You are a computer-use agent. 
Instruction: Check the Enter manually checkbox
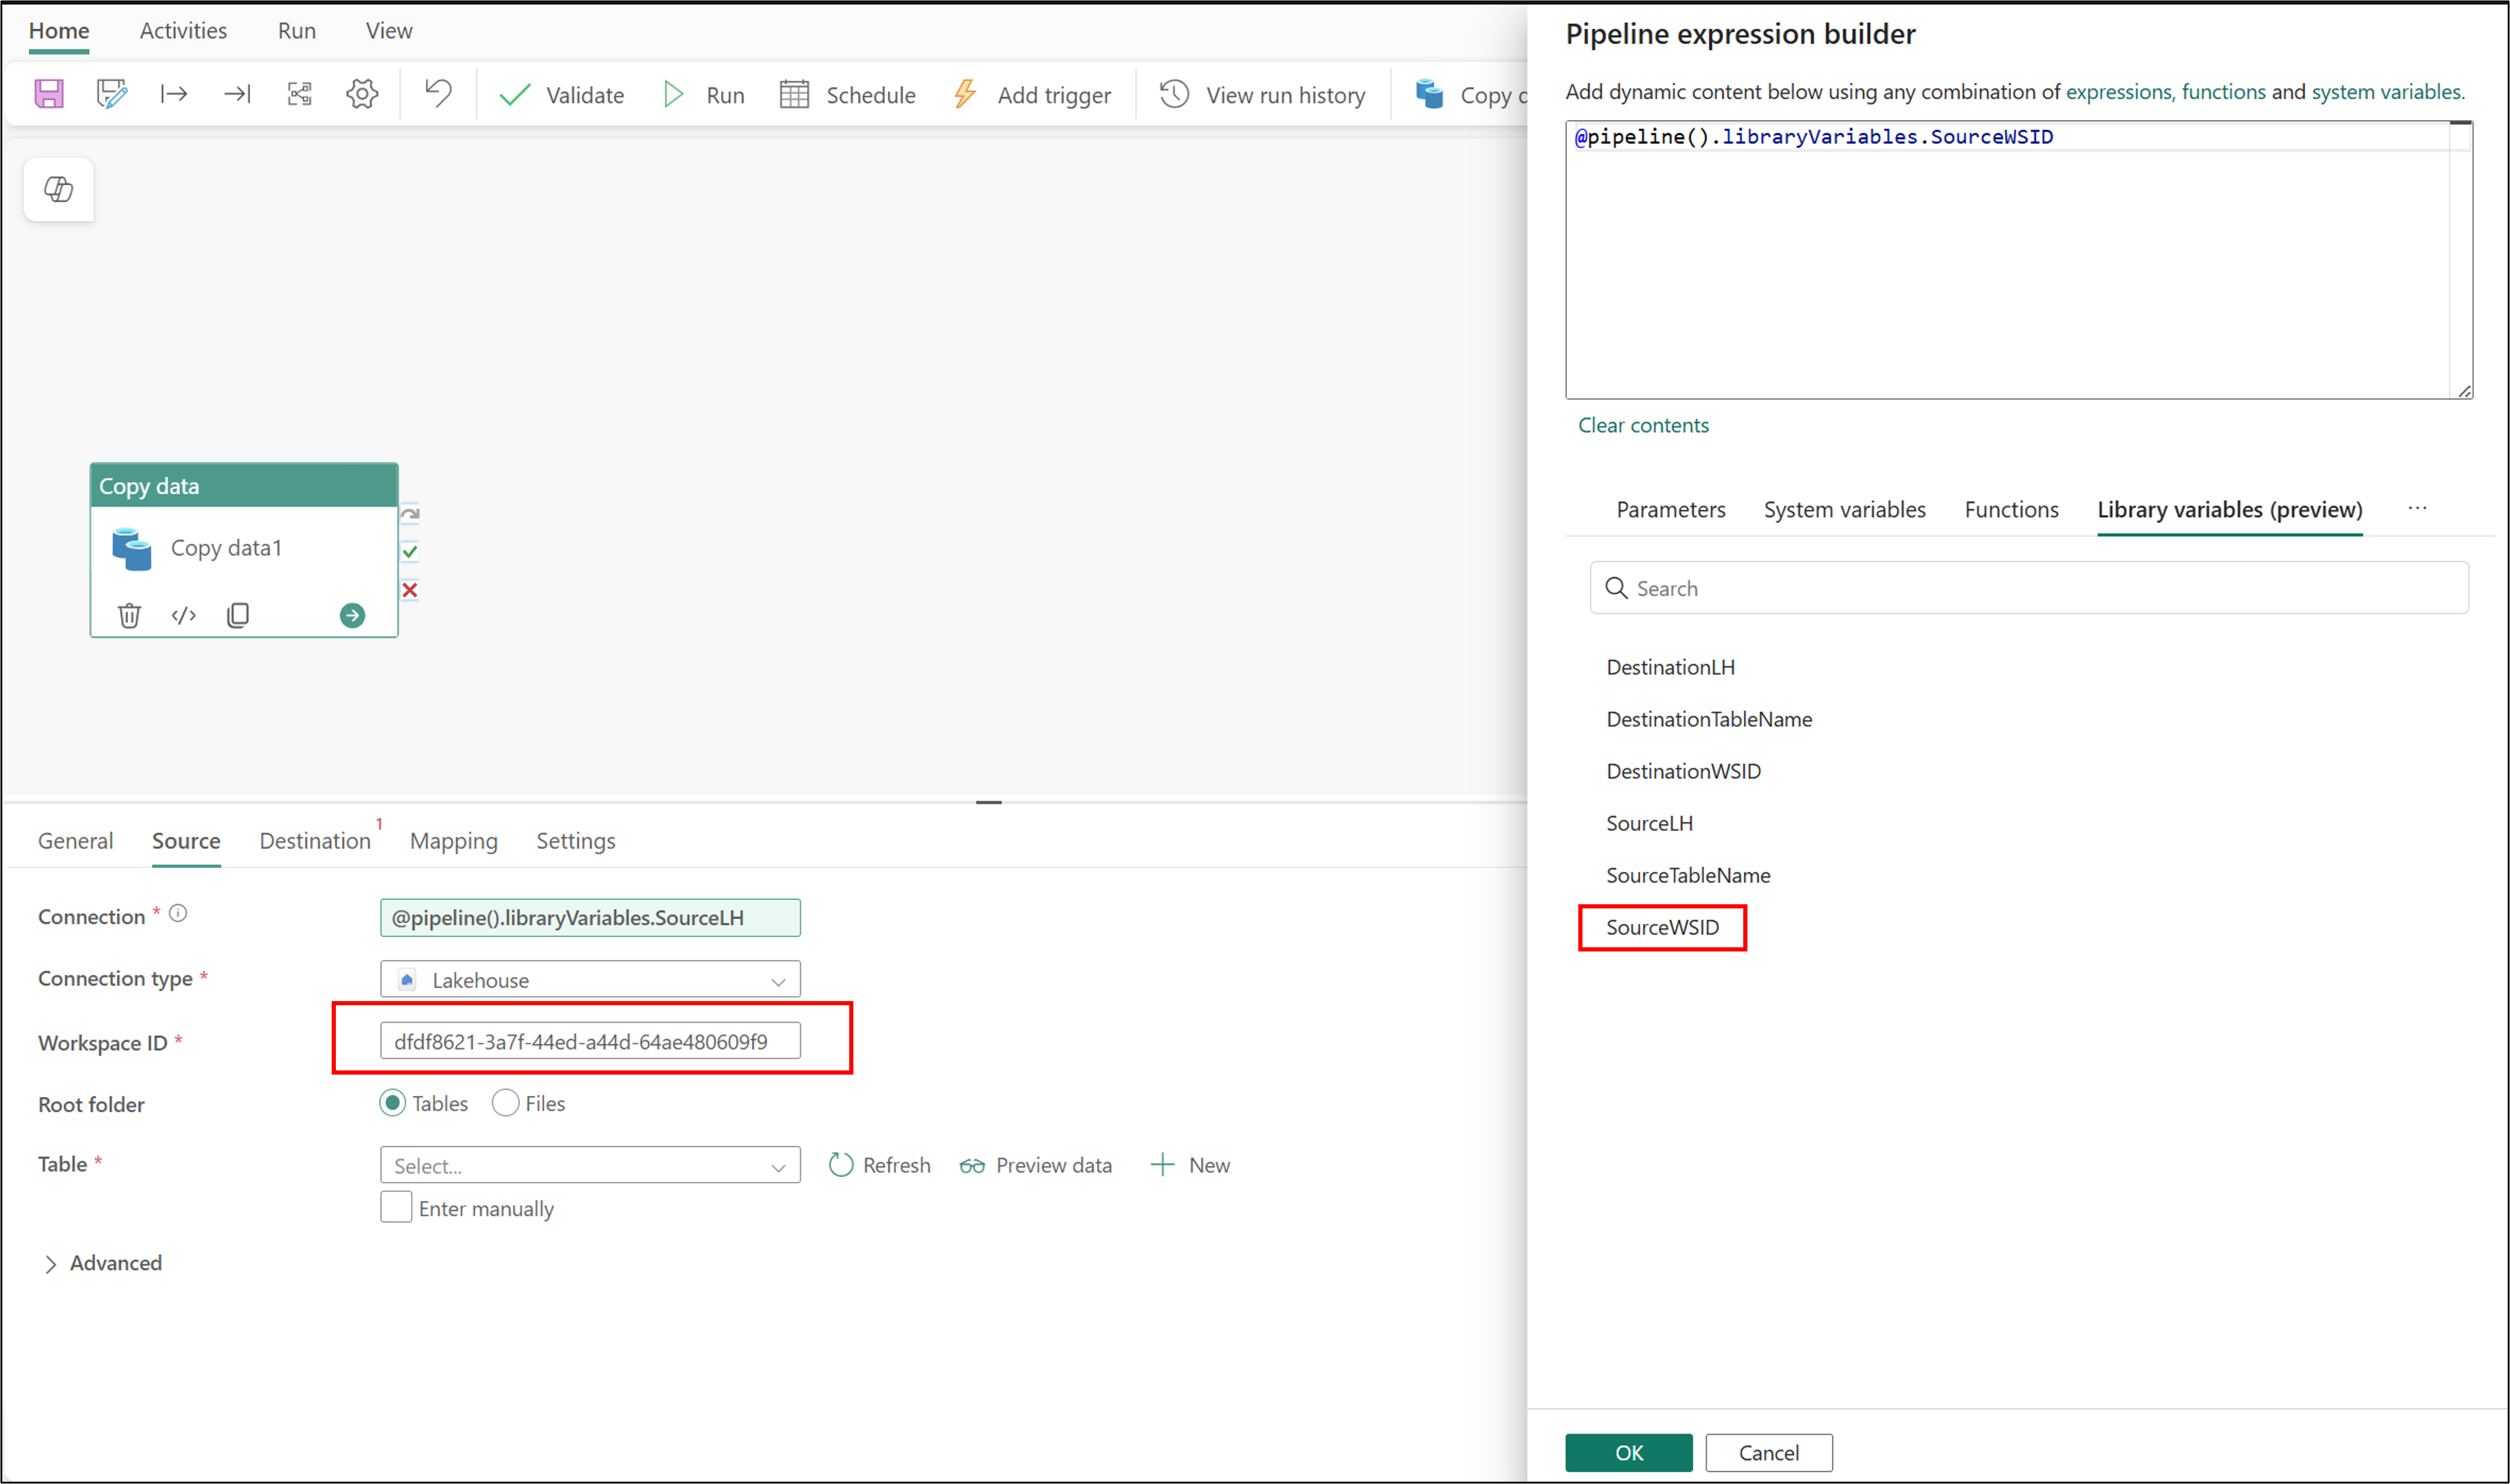[x=396, y=1207]
